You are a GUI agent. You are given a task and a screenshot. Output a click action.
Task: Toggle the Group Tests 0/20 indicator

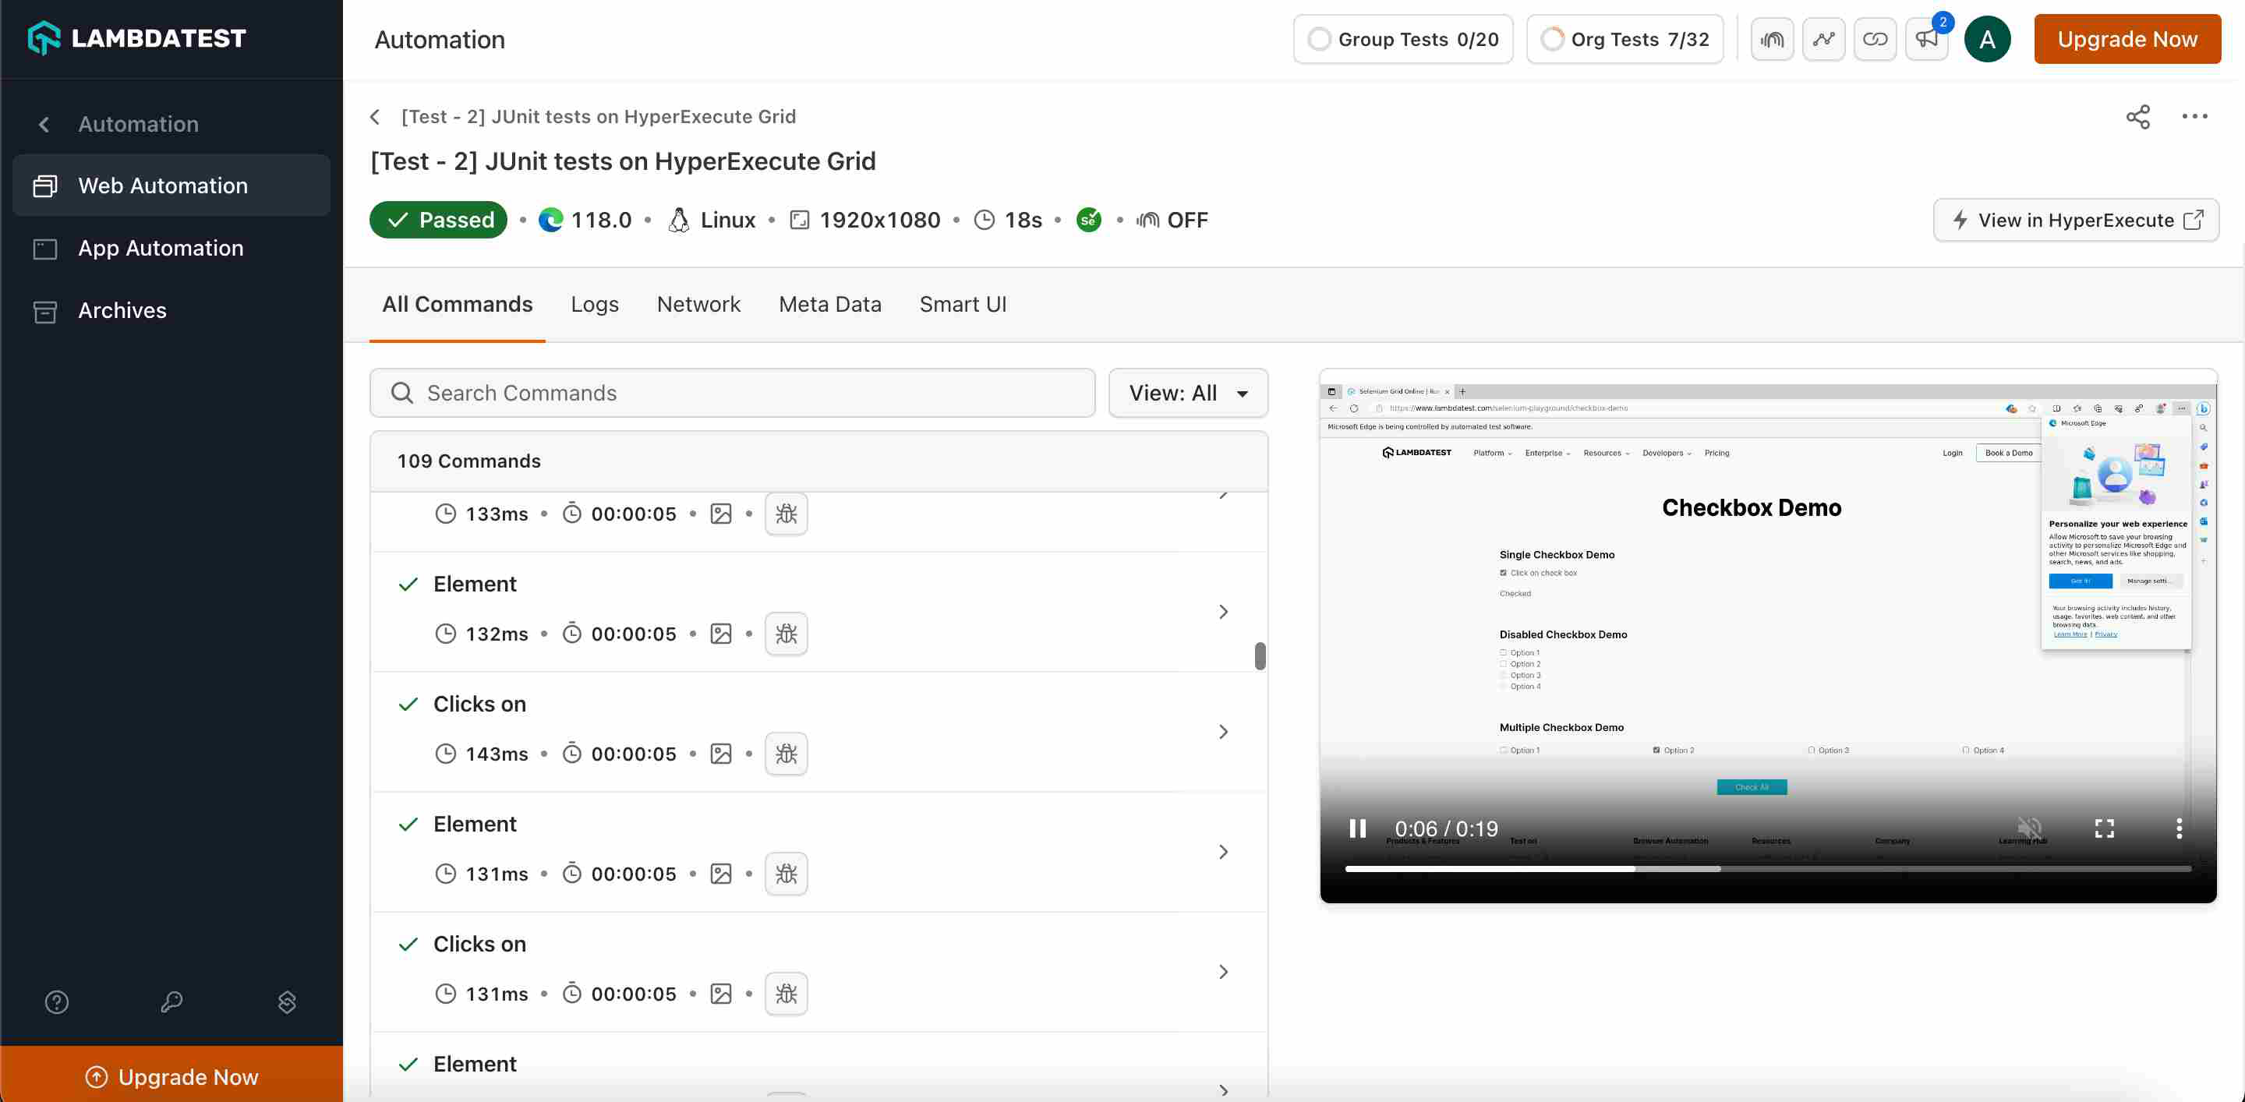1402,38
